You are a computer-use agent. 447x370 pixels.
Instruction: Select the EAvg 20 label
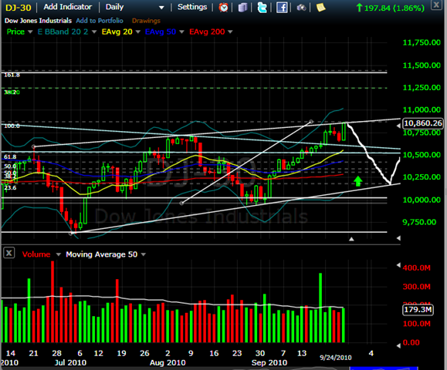(x=117, y=32)
